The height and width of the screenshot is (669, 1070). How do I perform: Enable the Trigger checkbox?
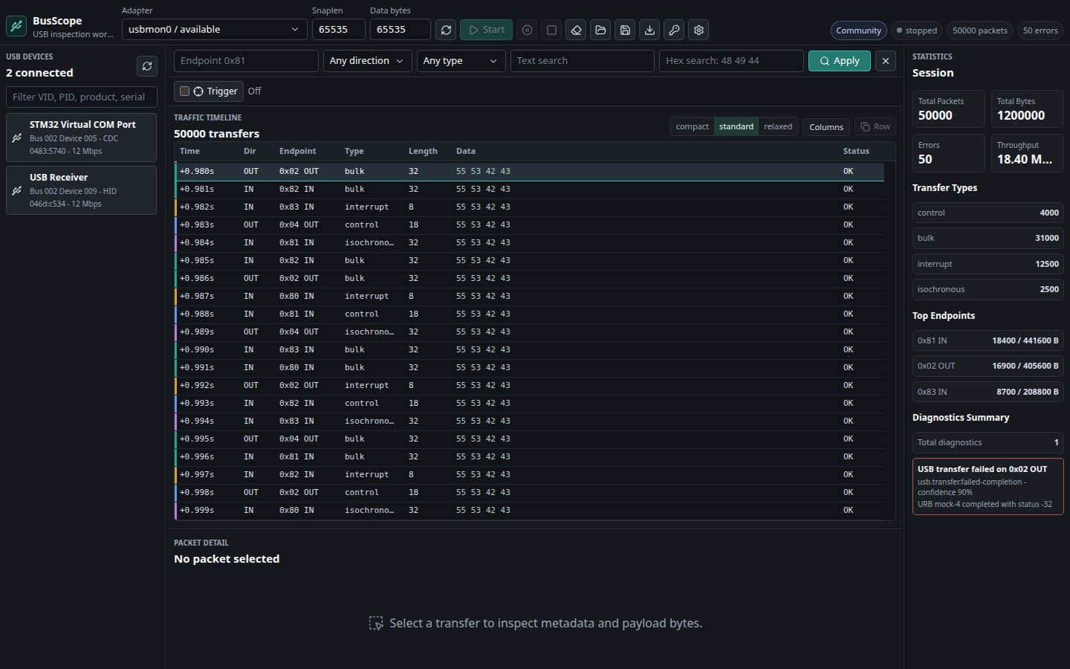point(185,91)
